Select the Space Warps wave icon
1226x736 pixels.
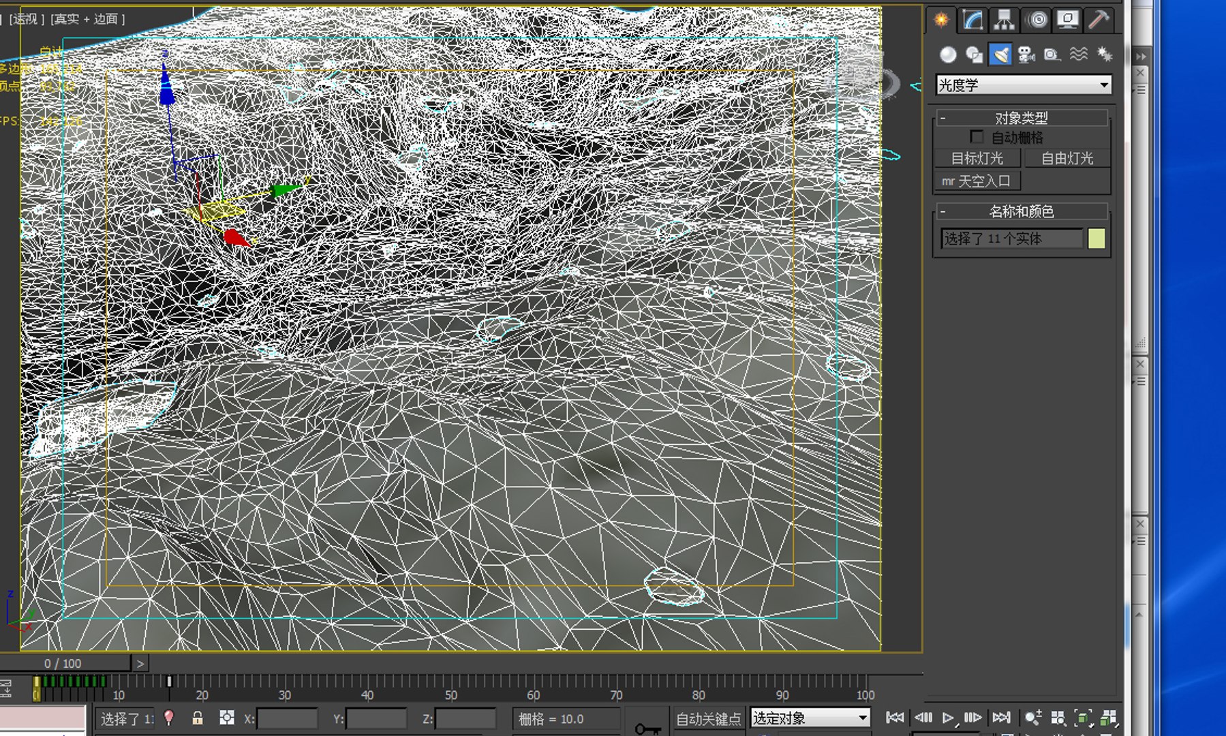1078,55
